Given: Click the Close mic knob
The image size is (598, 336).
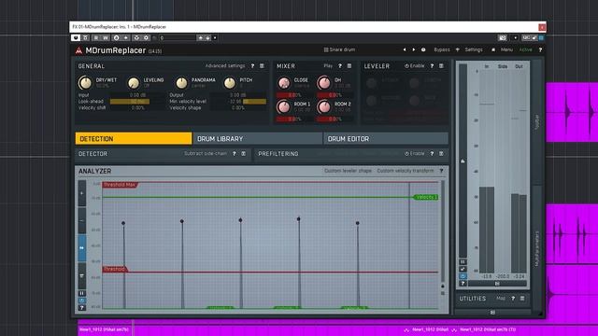Looking at the screenshot, I should click(x=284, y=83).
